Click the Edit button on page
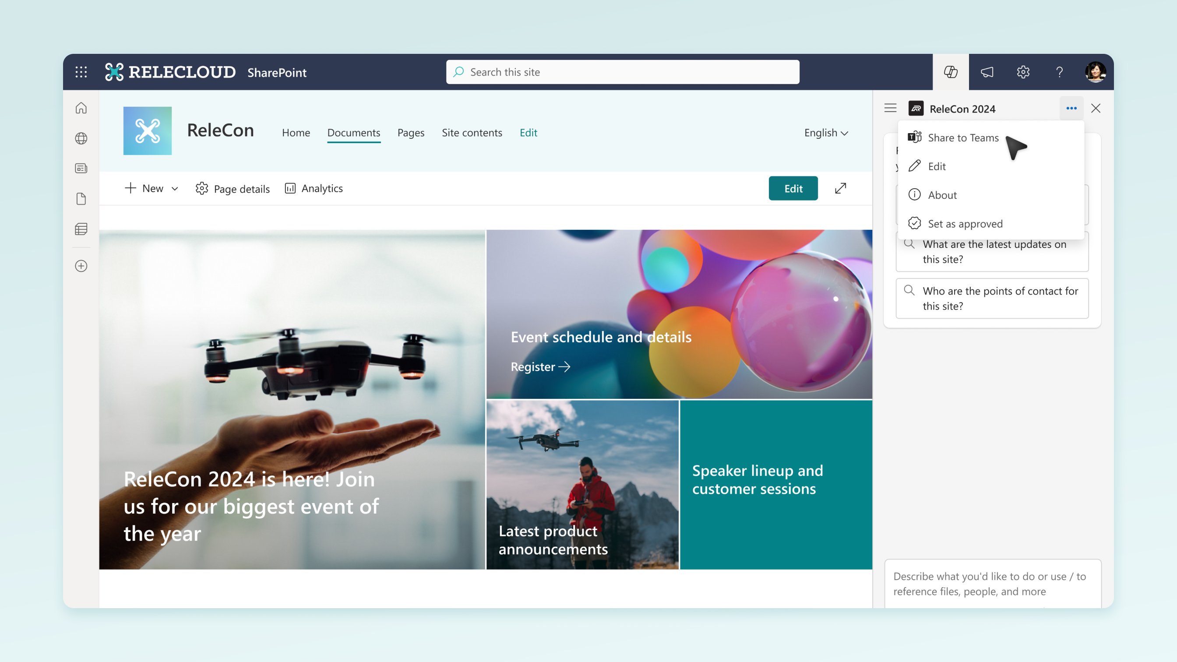Viewport: 1177px width, 662px height. [x=793, y=187]
